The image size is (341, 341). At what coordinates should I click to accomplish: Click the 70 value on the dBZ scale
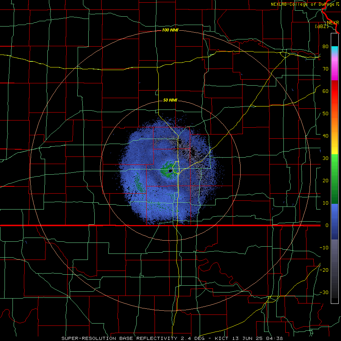pos(325,69)
